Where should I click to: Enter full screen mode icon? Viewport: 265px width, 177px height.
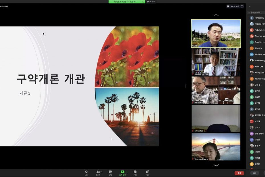(242, 6)
